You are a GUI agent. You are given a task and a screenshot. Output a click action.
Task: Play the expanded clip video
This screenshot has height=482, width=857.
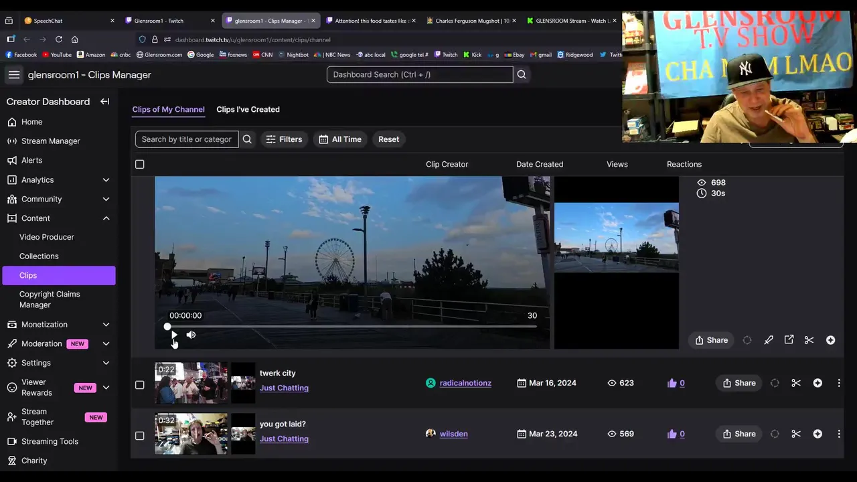[x=173, y=335]
